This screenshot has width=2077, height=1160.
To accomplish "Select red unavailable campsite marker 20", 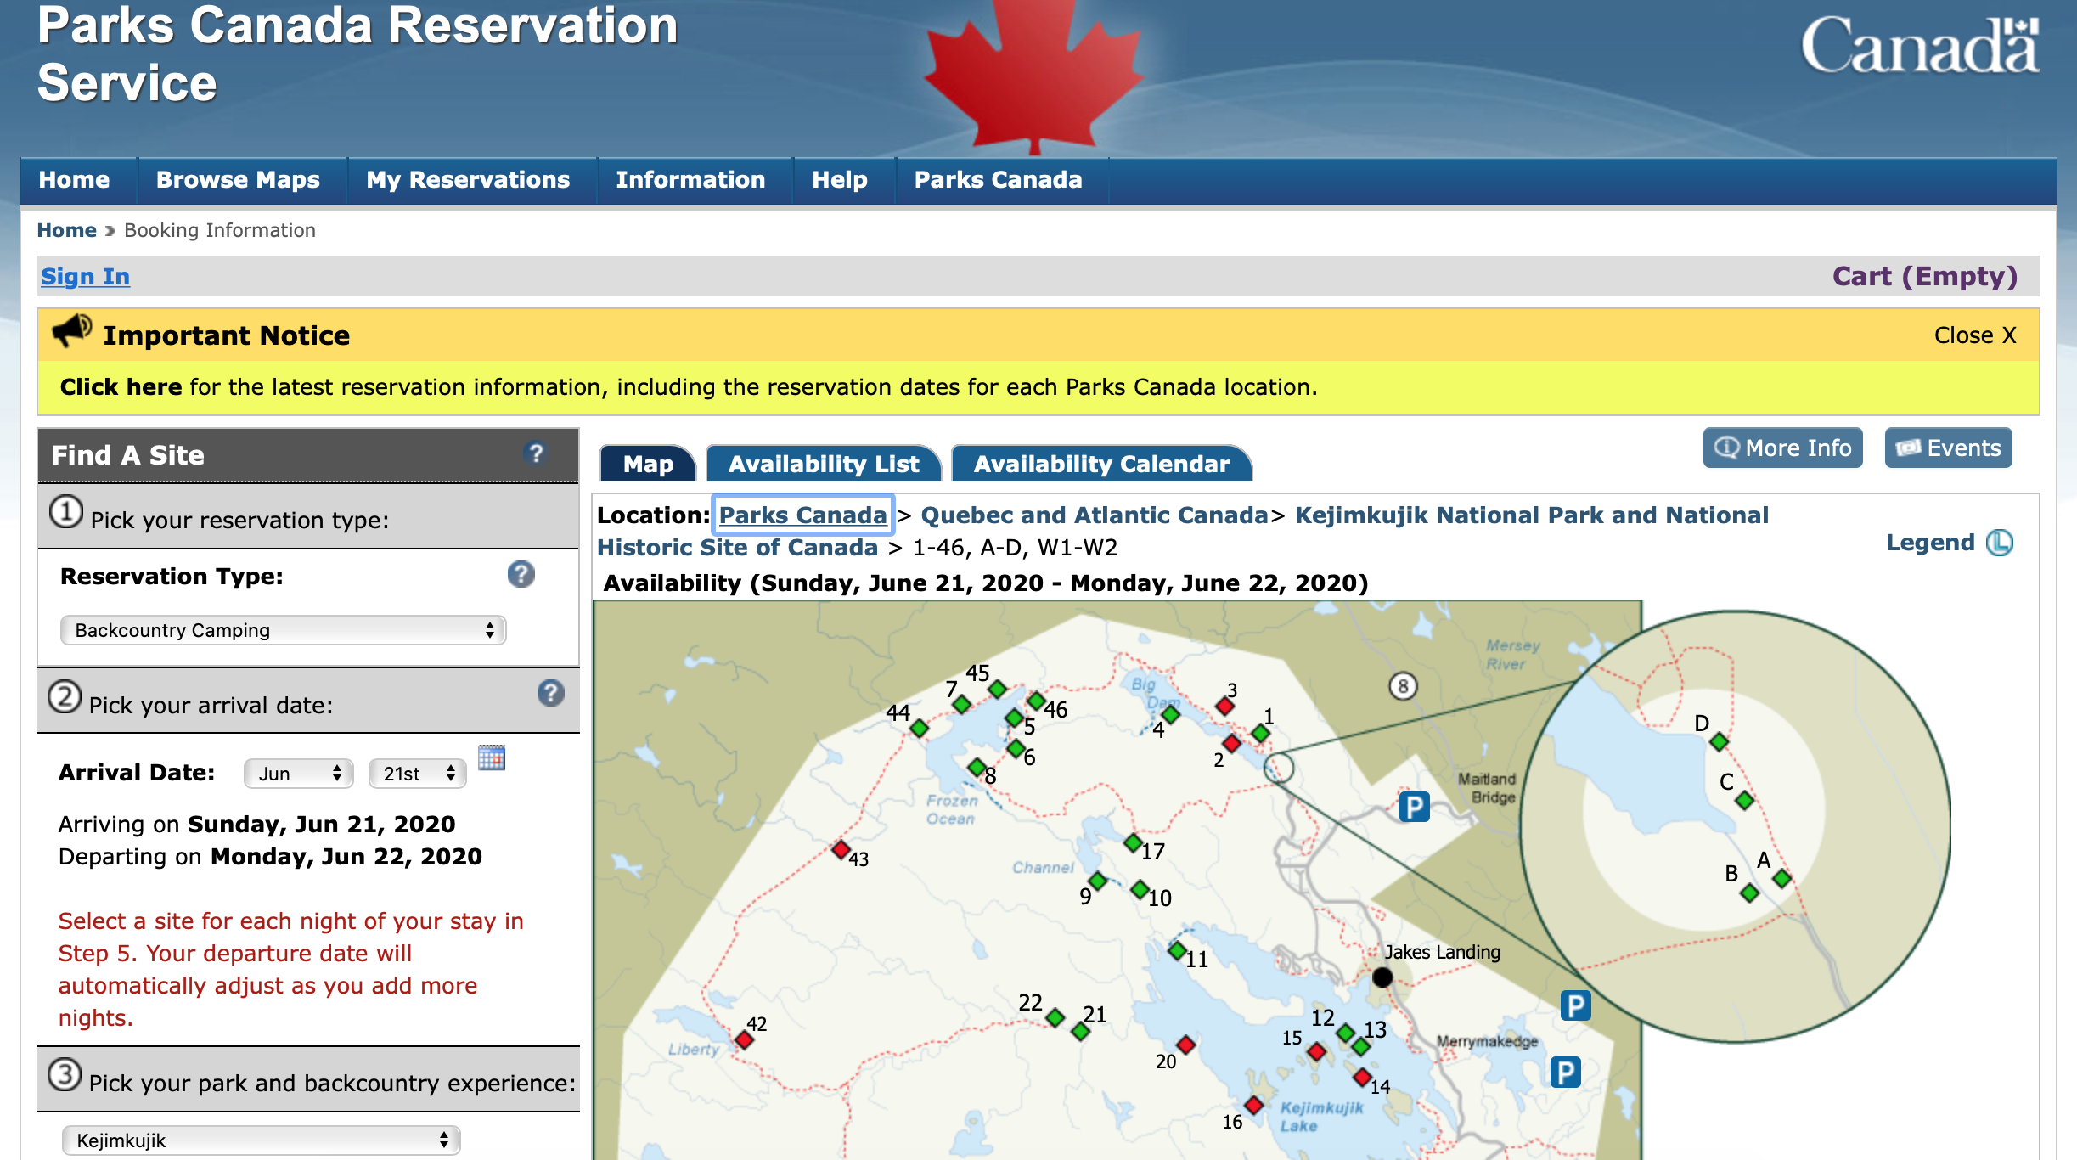I will coord(1186,1044).
